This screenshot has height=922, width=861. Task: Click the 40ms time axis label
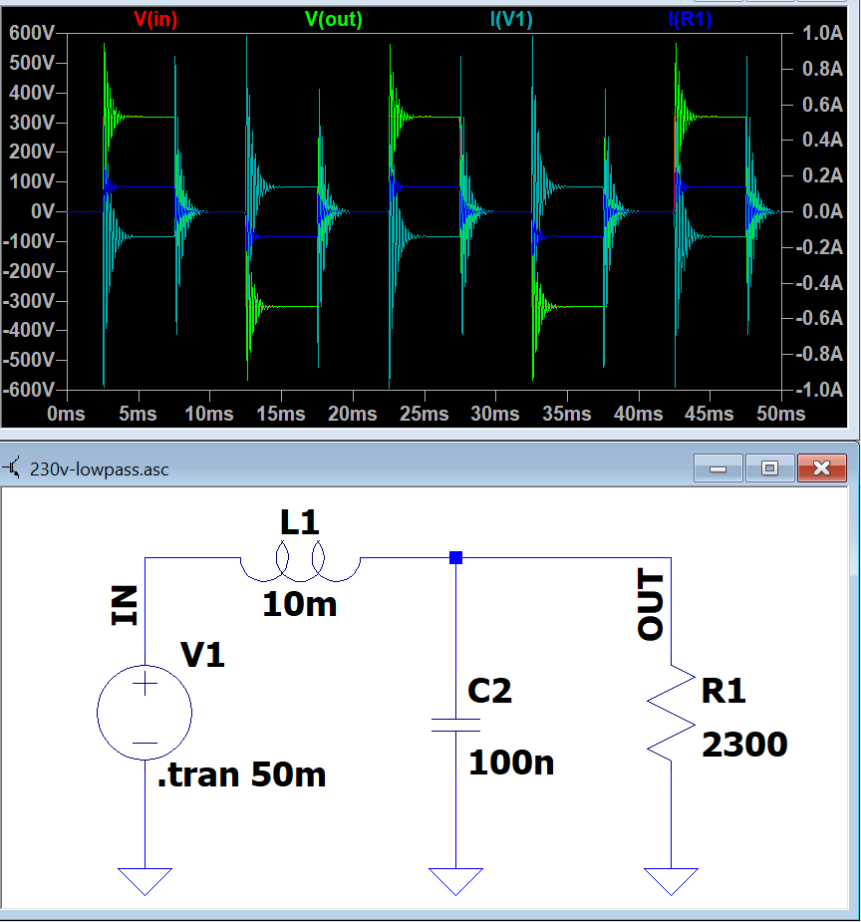tap(638, 414)
